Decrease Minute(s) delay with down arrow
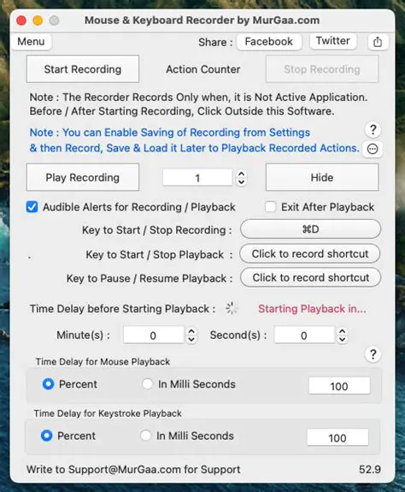405x492 pixels. [x=191, y=340]
